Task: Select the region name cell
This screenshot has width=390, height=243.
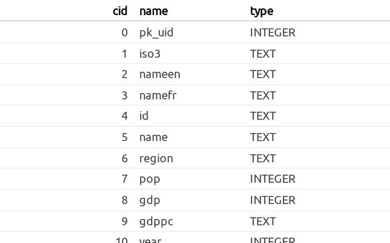Action: [156, 159]
